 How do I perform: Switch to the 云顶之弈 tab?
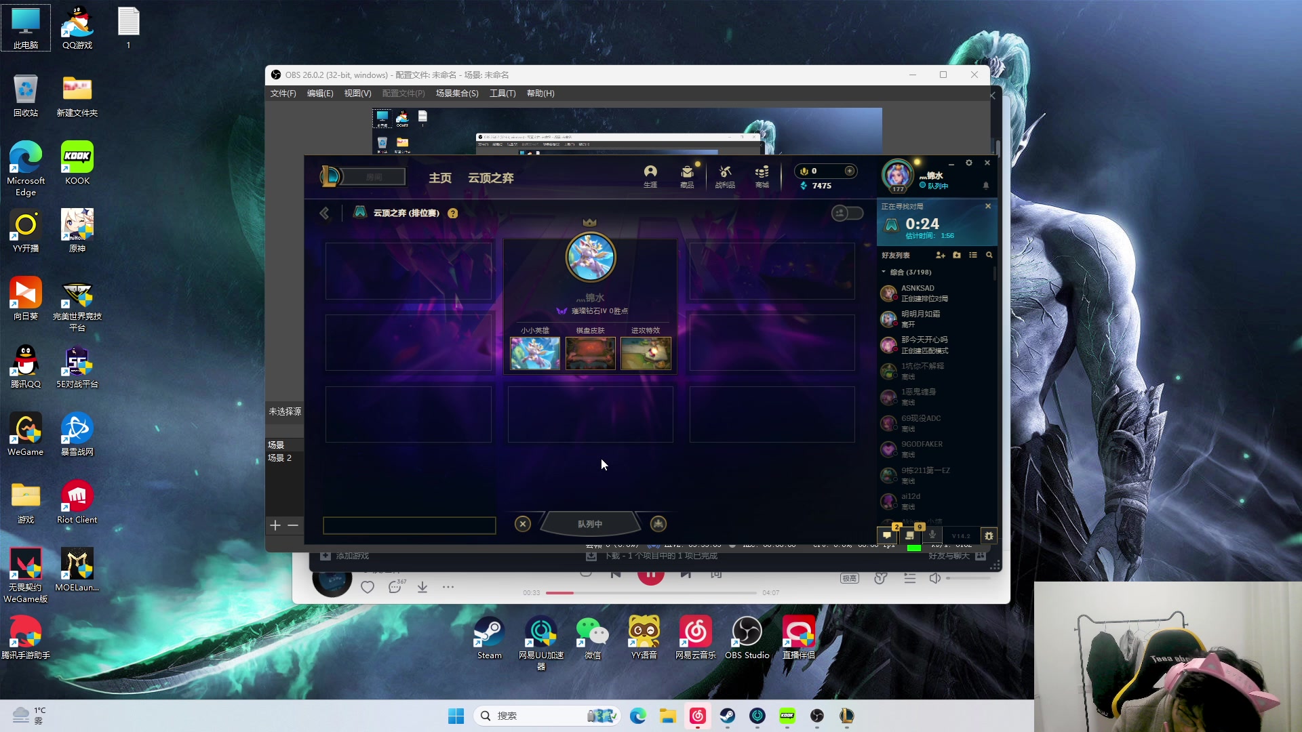[490, 178]
